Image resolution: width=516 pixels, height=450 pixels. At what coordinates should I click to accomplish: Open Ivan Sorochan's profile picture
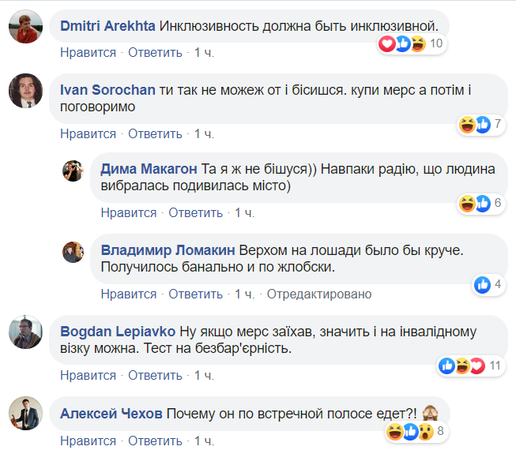(25, 91)
